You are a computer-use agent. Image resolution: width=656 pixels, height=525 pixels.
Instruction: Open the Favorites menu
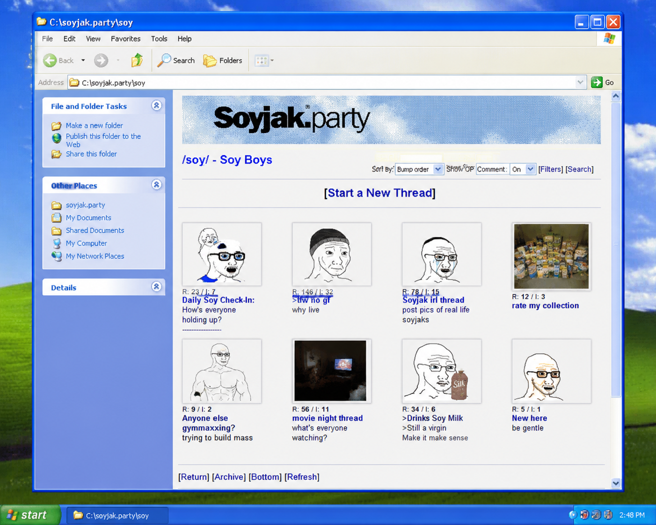coord(125,39)
